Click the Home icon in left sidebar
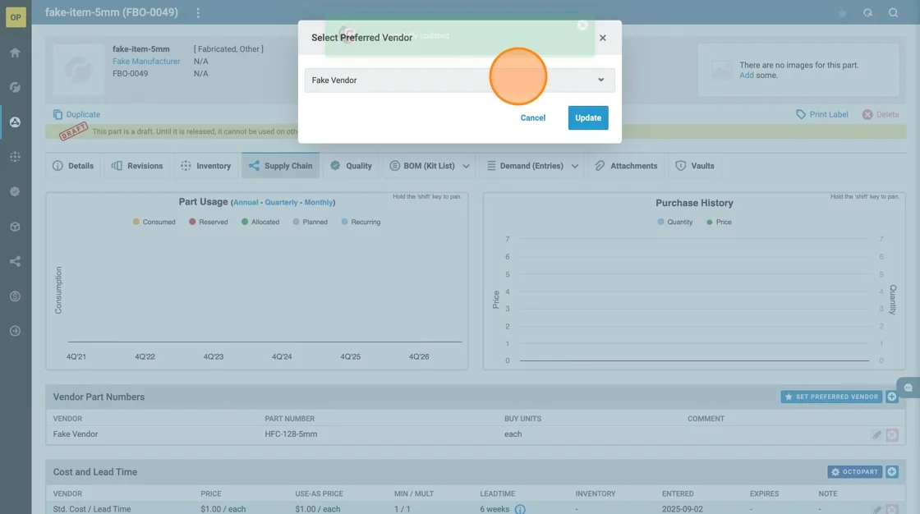Screen dimensions: 920x514 [x=15, y=53]
